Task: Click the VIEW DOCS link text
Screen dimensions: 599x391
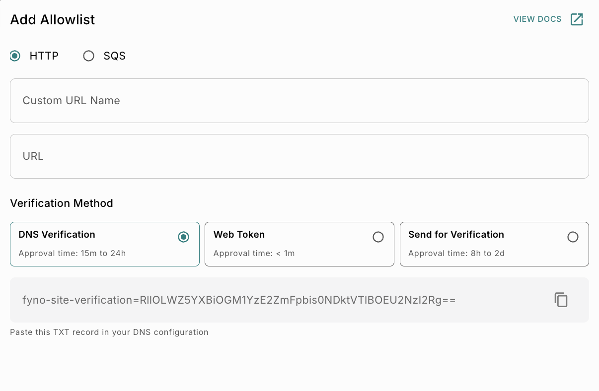Action: coord(537,19)
